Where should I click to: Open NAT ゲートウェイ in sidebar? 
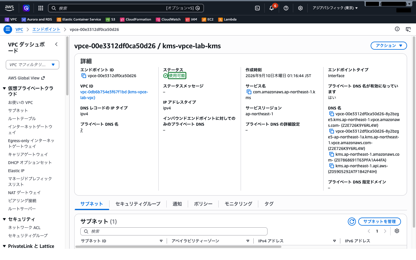(x=24, y=193)
